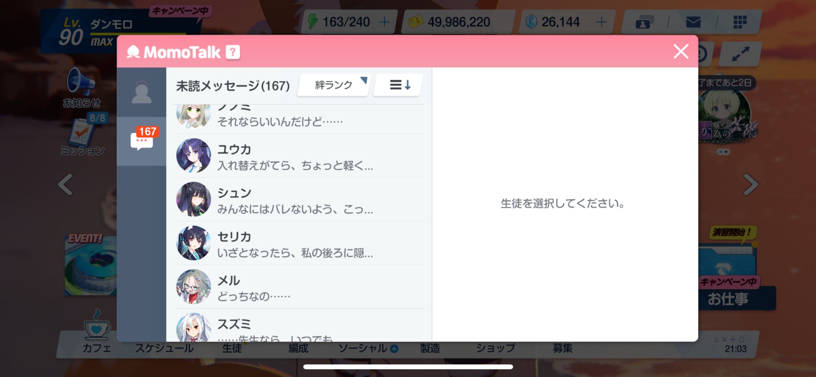Open the EVENT stadium banner

91,264
